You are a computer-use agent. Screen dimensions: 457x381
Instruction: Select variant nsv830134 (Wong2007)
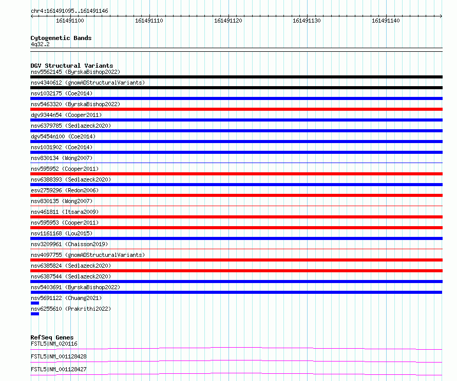pos(62,158)
